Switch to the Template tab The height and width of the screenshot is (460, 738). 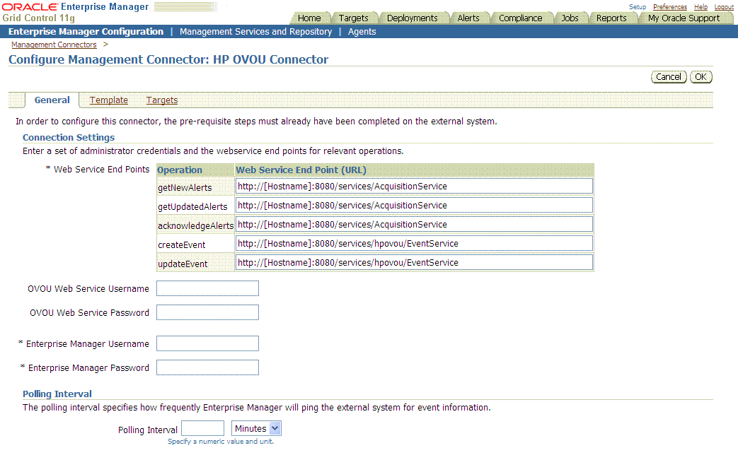click(x=108, y=100)
